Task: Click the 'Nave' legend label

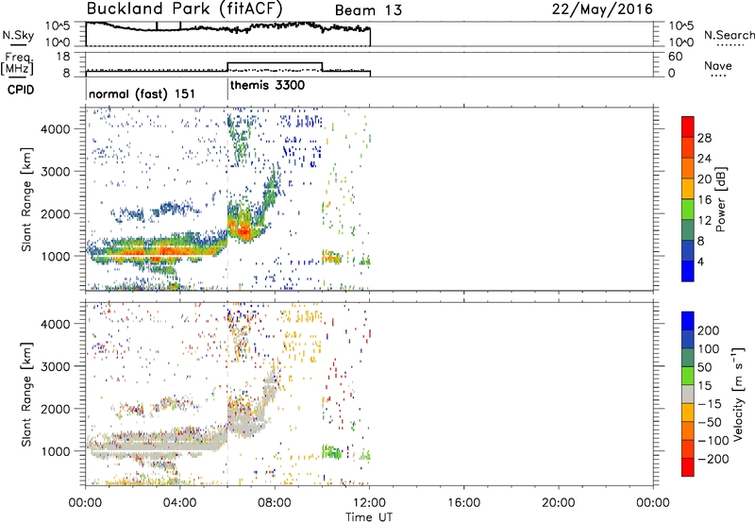Action: 718,66
